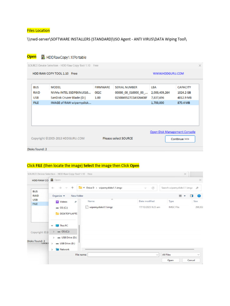Click the search magnifier icon

point(197,188)
